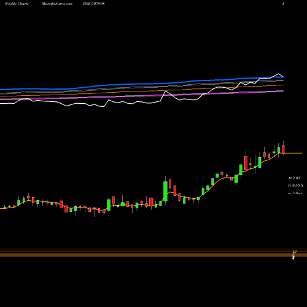307x307 pixels.
Task: Click the tallest green candlestick mid-chart
Action: (165, 191)
